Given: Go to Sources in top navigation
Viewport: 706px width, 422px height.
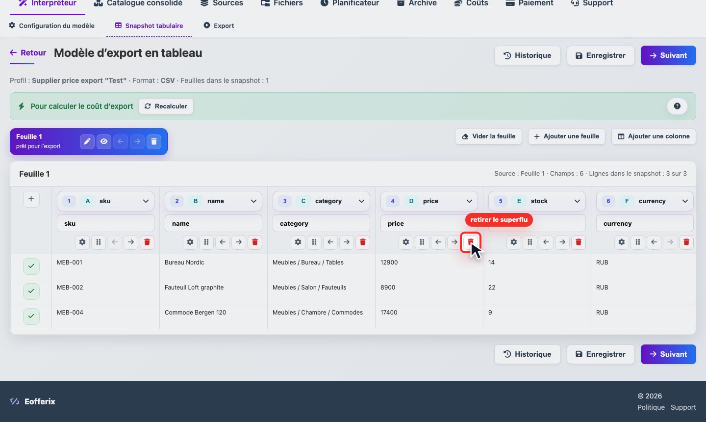Looking at the screenshot, I should [222, 3].
